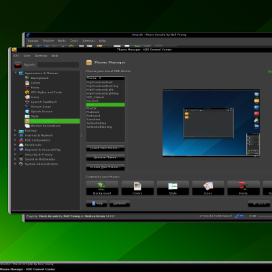Expand the Regional & Accessibility category
272x272 pixels.
point(16,150)
